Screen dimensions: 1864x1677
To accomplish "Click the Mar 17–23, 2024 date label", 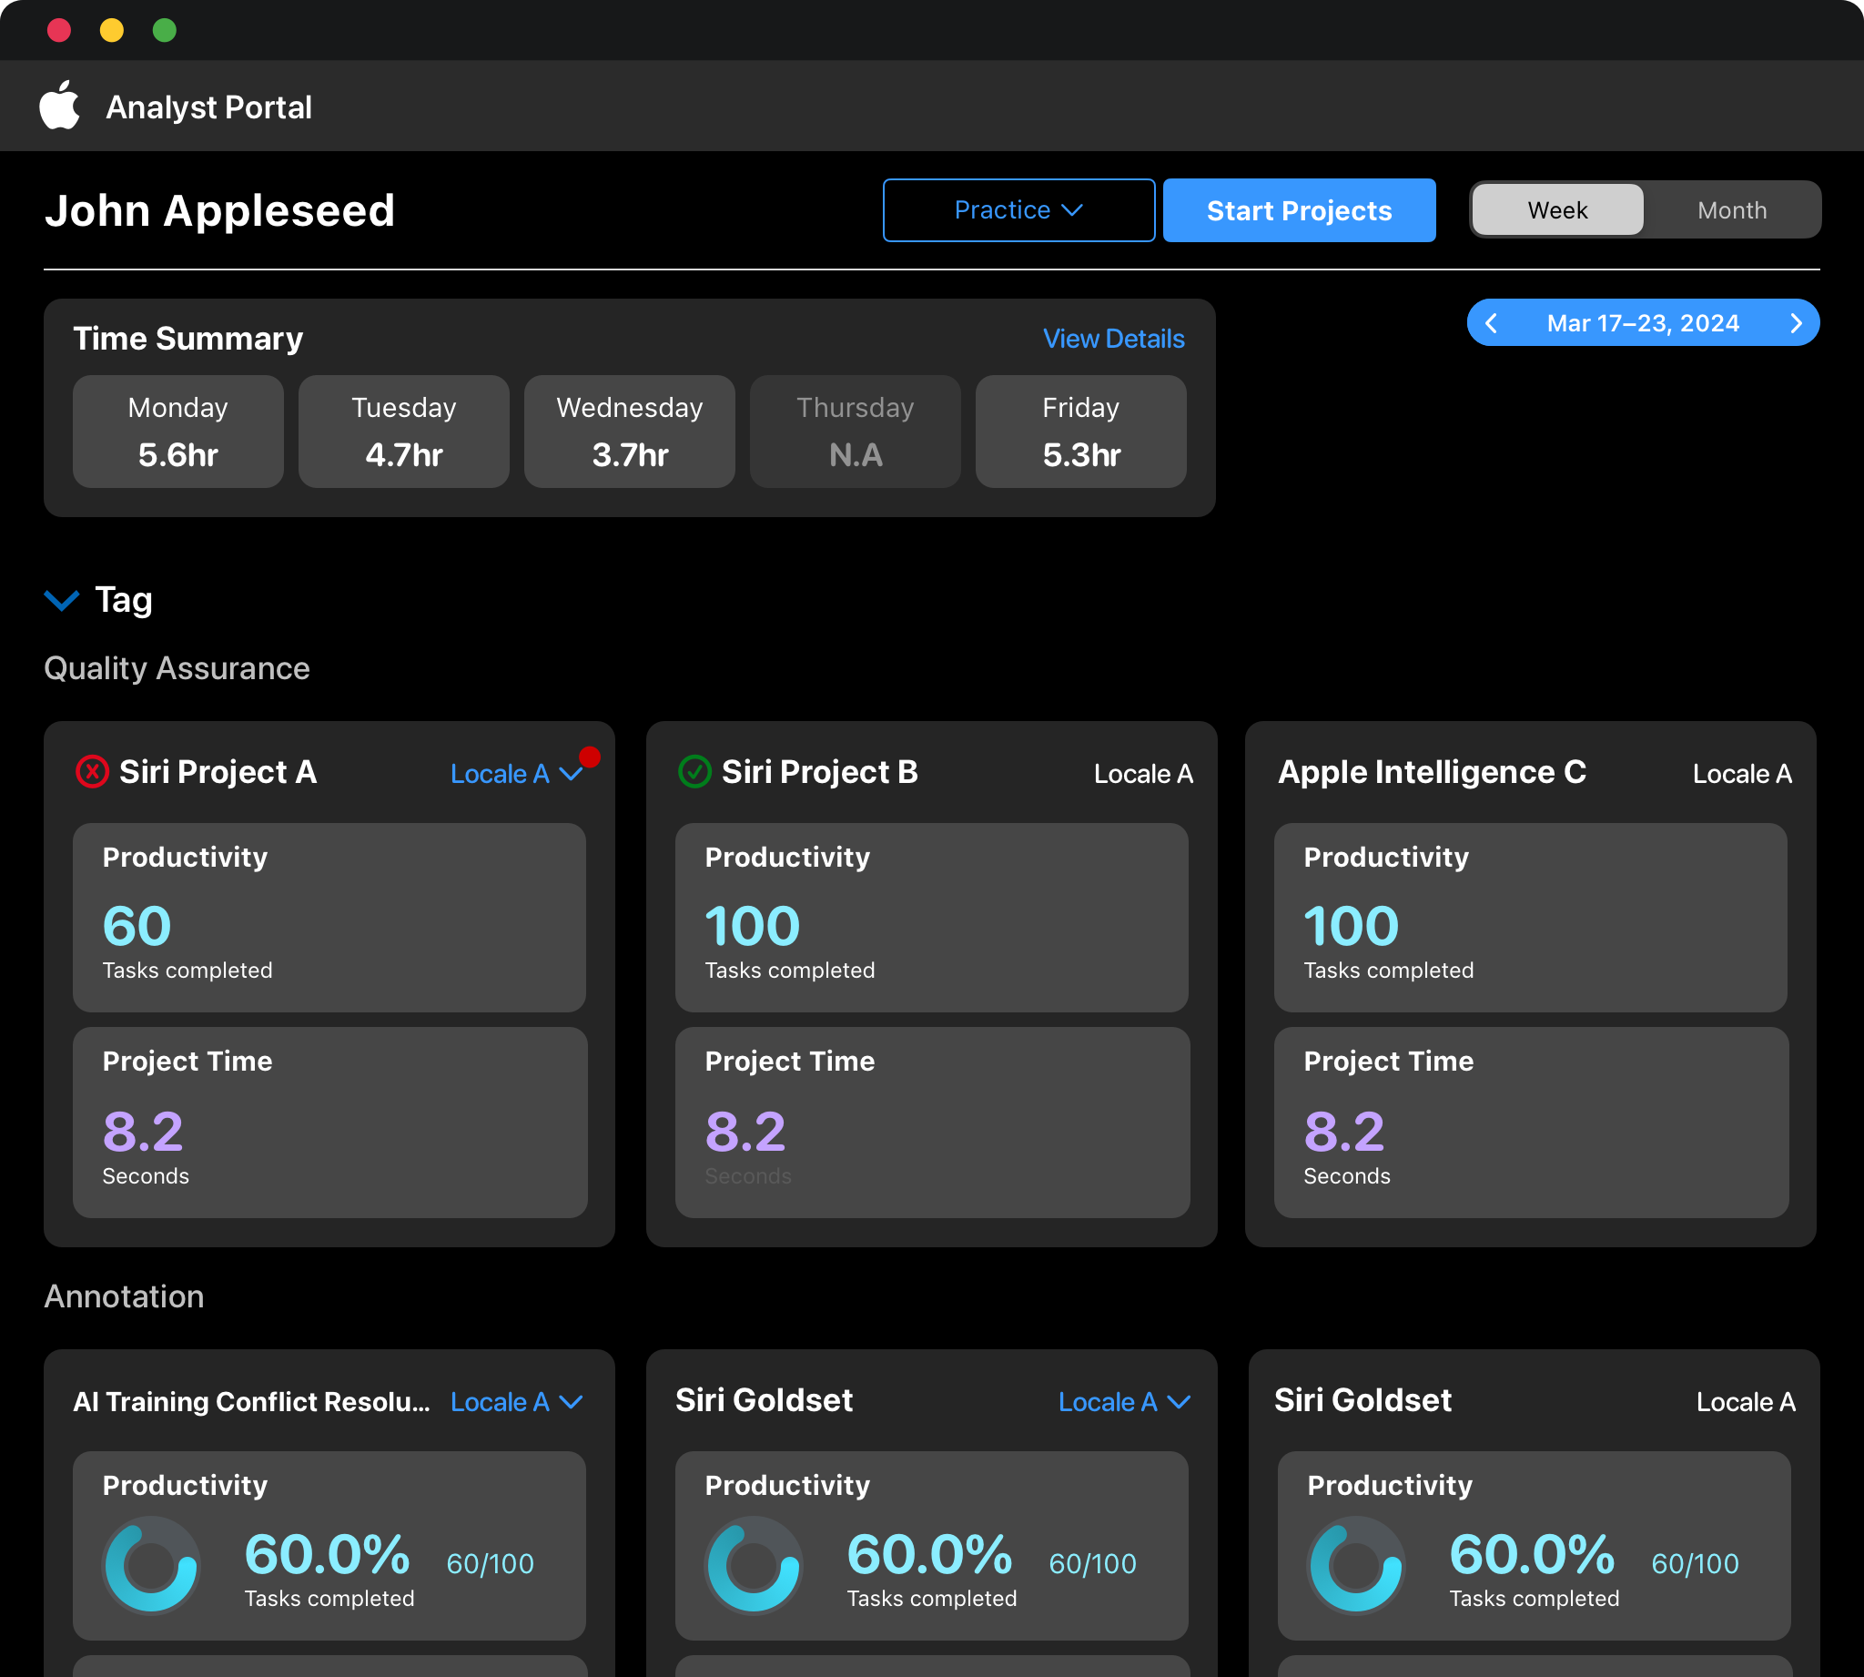I will (1643, 323).
